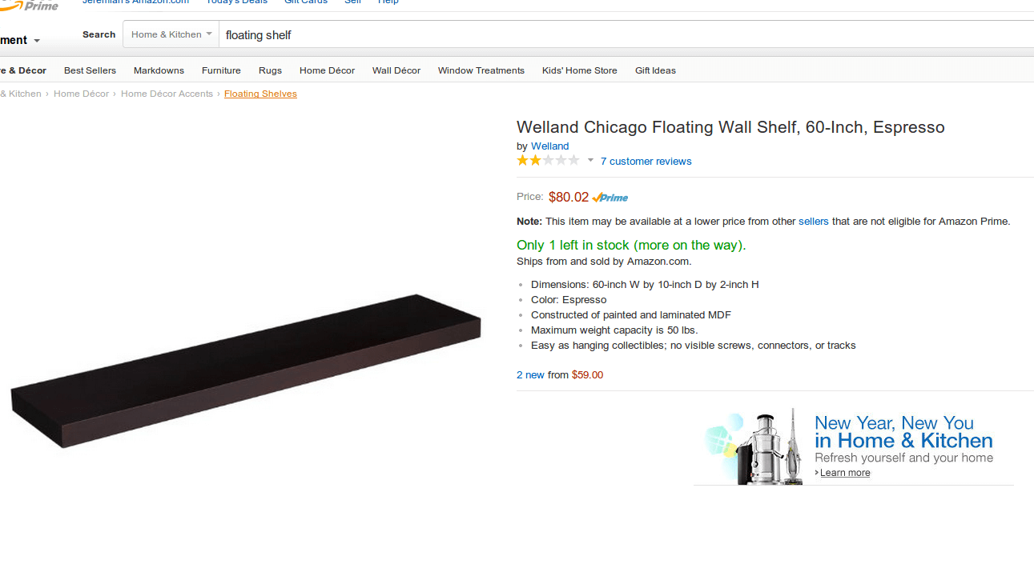
Task: Open the Gift Ideas tab
Action: click(x=655, y=70)
